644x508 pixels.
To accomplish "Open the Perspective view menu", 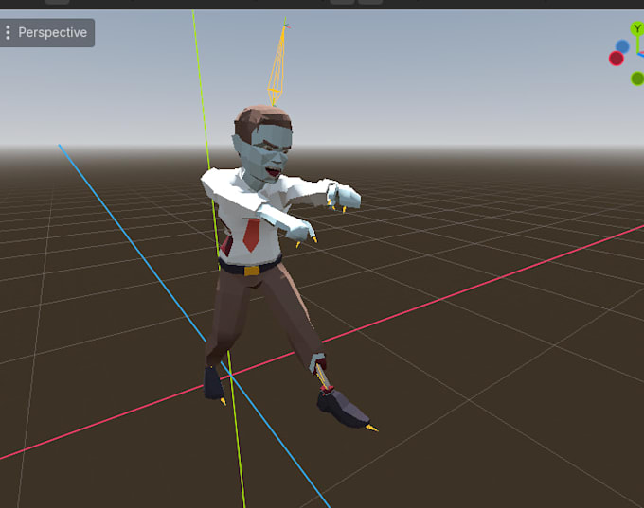I will click(x=46, y=32).
